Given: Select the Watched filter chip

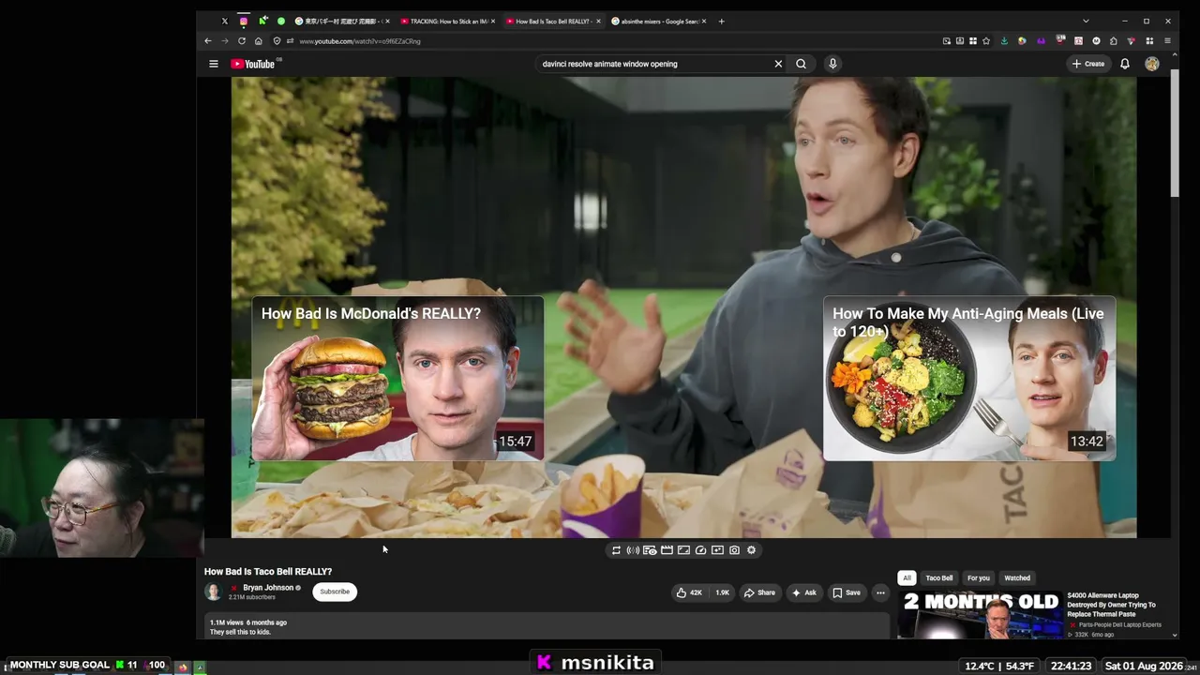Looking at the screenshot, I should tap(1017, 578).
